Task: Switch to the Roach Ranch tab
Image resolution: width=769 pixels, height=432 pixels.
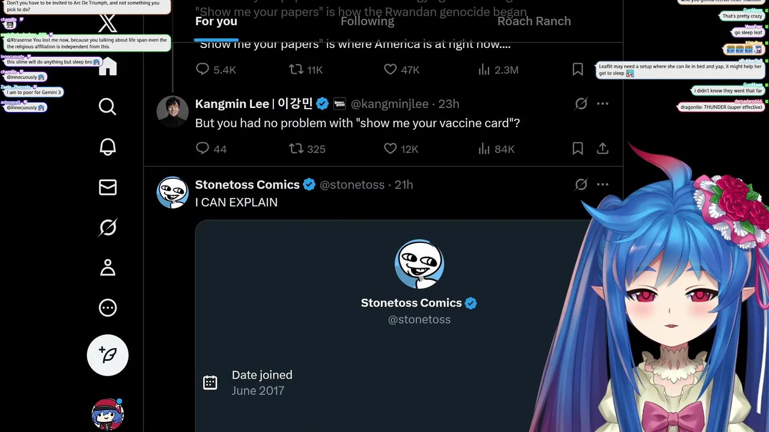Action: click(x=534, y=22)
